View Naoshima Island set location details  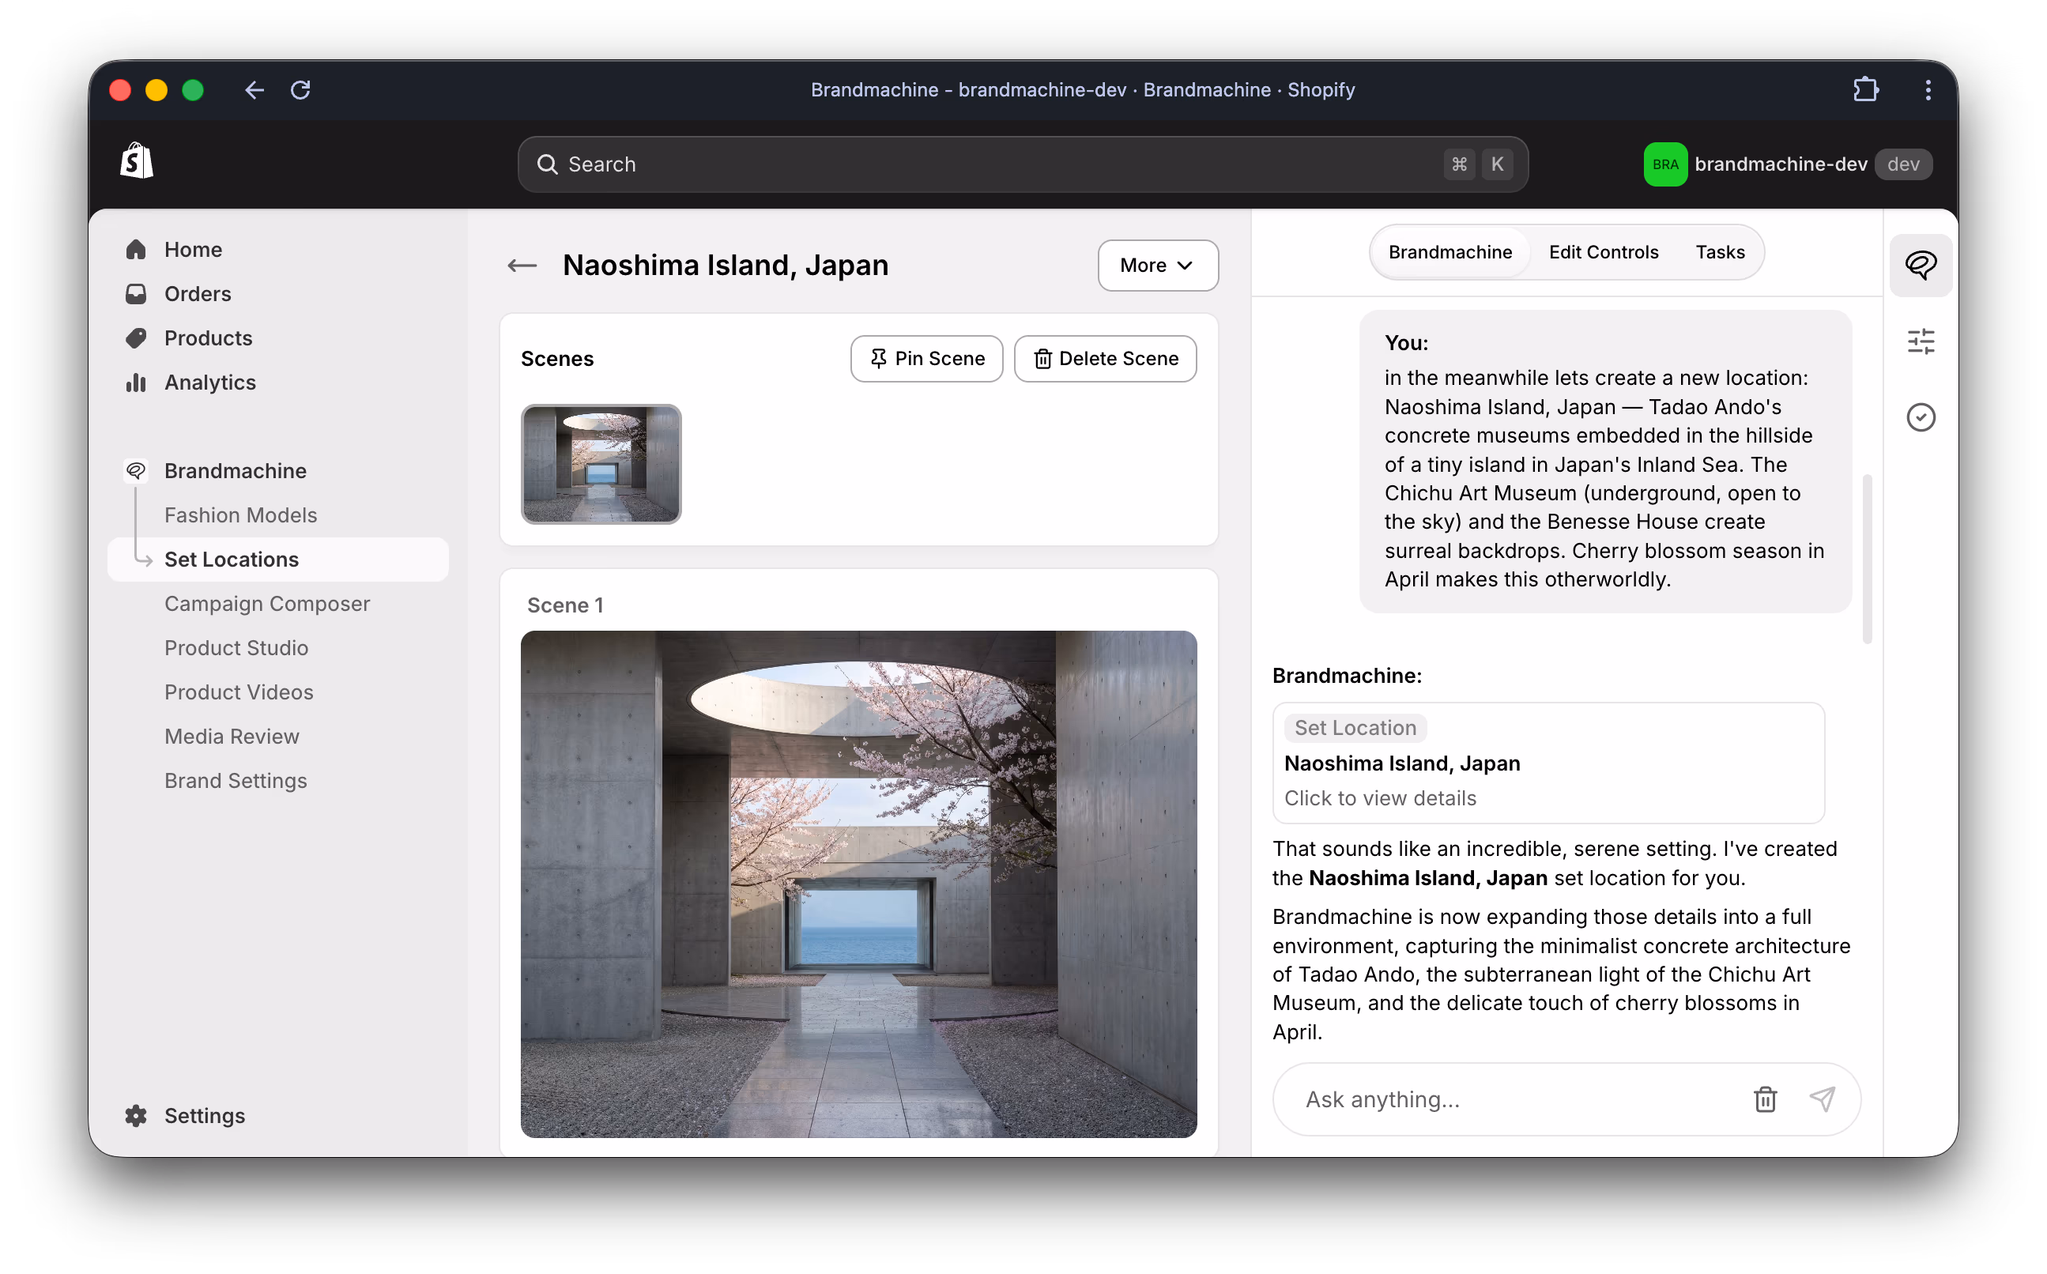1548,763
